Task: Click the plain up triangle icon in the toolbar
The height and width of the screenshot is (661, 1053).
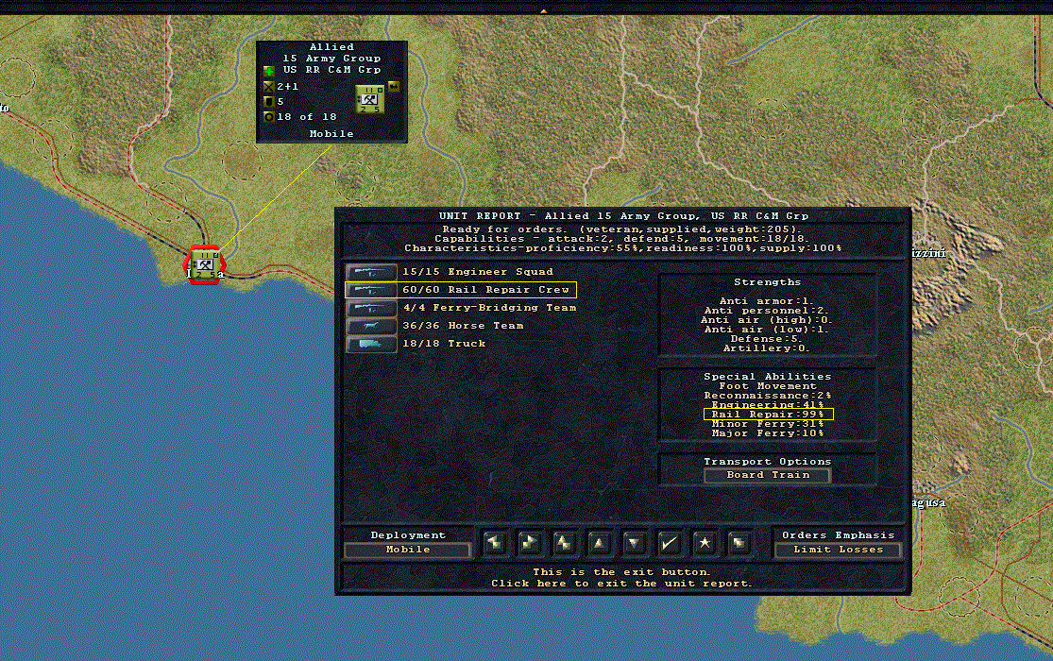Action: [x=599, y=543]
